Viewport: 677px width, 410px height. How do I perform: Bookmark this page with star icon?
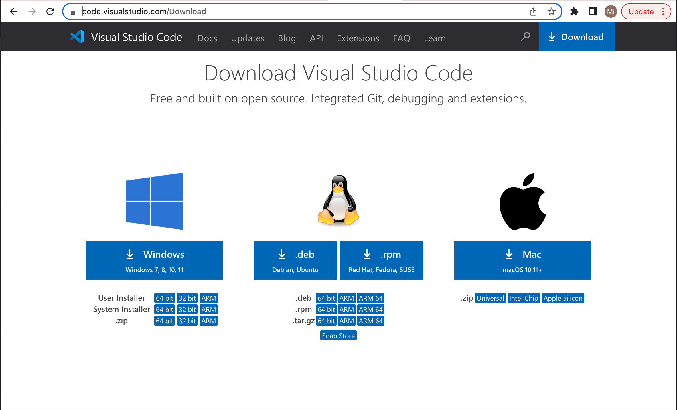(x=551, y=11)
